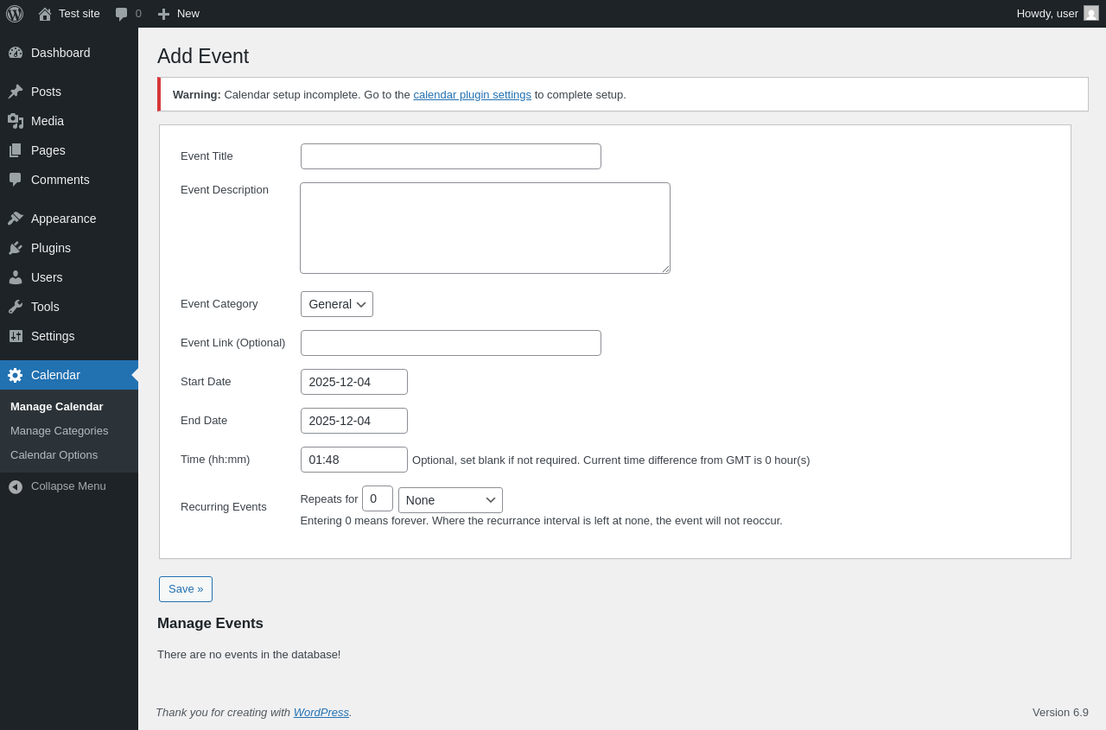1106x730 pixels.
Task: Open Manage Categories submenu item
Action: coord(60,431)
